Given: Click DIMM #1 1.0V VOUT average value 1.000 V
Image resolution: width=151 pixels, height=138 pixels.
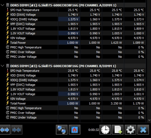Looking at the screenshot, I should coord(139,33).
